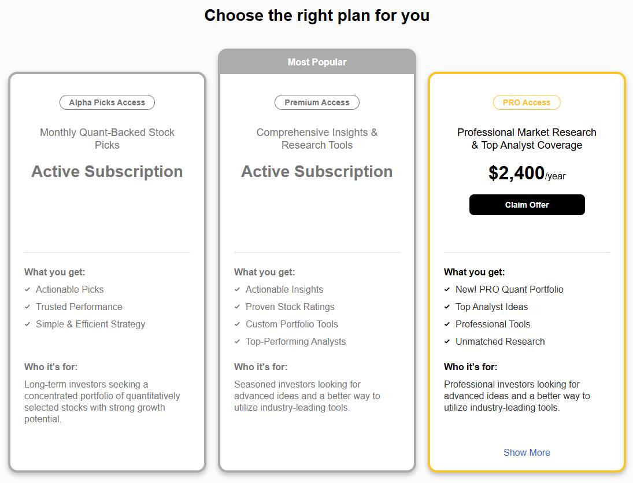Click the $2,400/year price text

pos(527,173)
